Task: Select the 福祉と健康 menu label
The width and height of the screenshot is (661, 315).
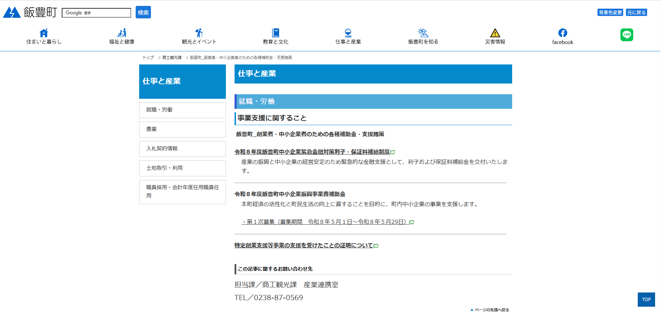Action: (122, 42)
